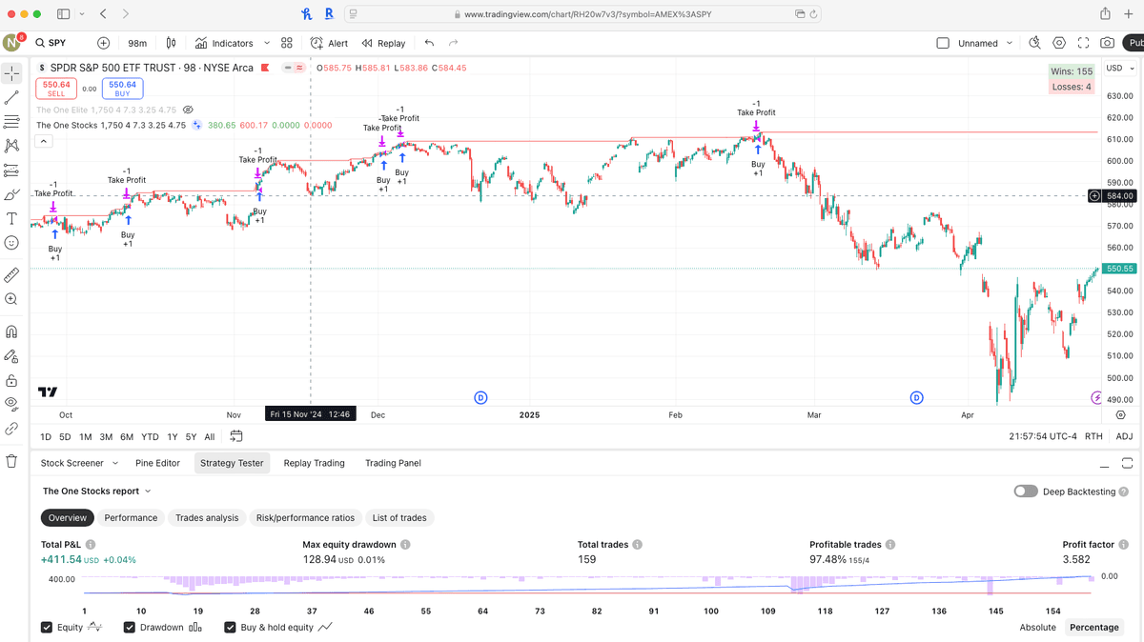Change the 98m chart interval

[x=137, y=43]
